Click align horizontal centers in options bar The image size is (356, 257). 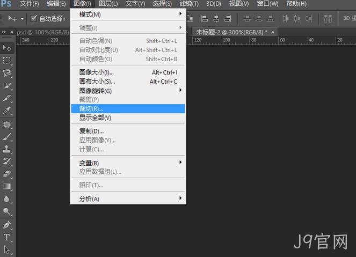tap(216, 18)
